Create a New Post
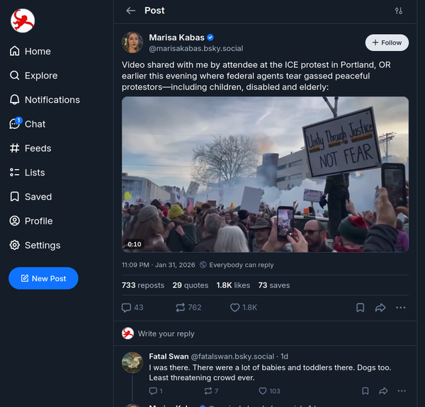425x407 pixels. [x=43, y=278]
